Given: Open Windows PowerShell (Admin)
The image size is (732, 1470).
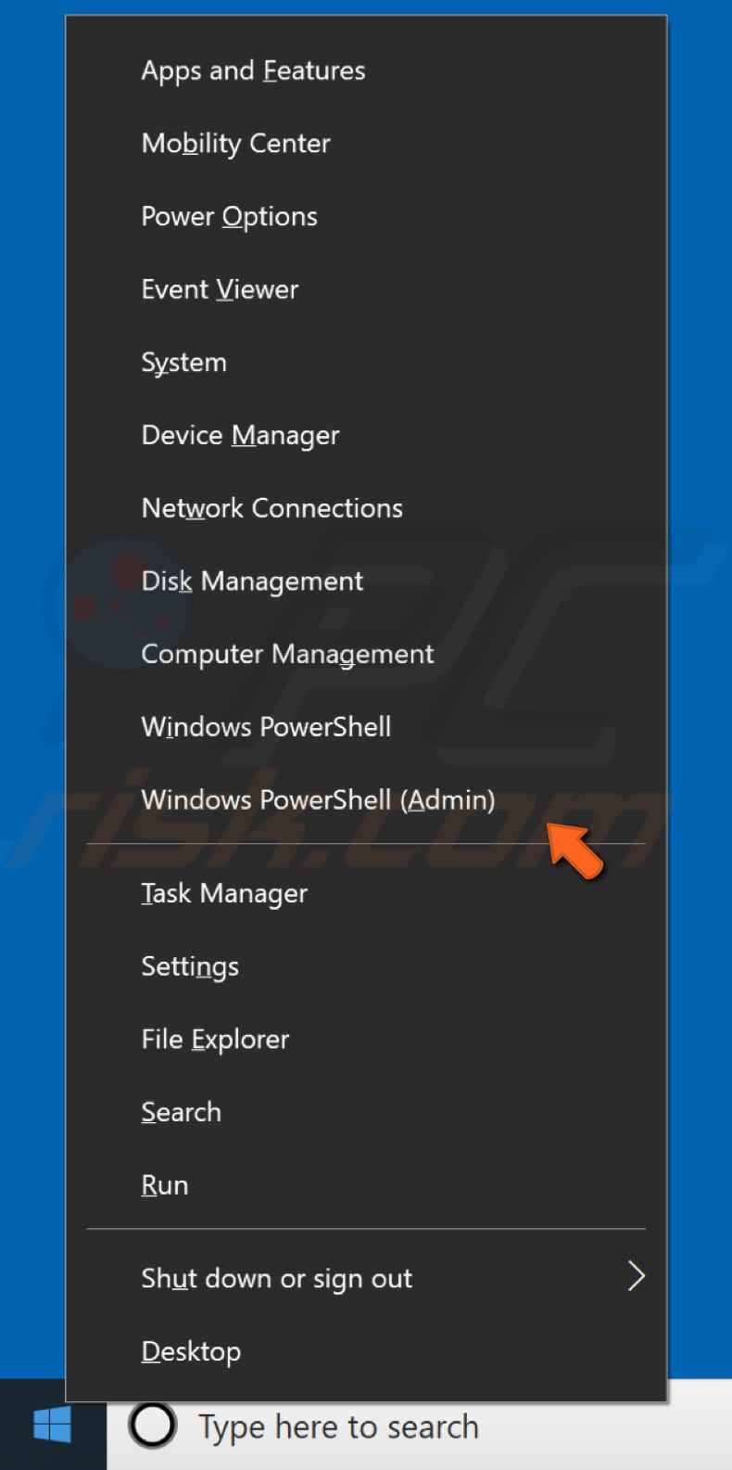Looking at the screenshot, I should coord(318,799).
